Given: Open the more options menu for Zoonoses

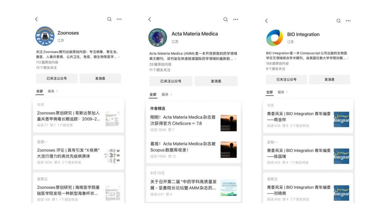Looking at the screenshot, I should coord(119,19).
